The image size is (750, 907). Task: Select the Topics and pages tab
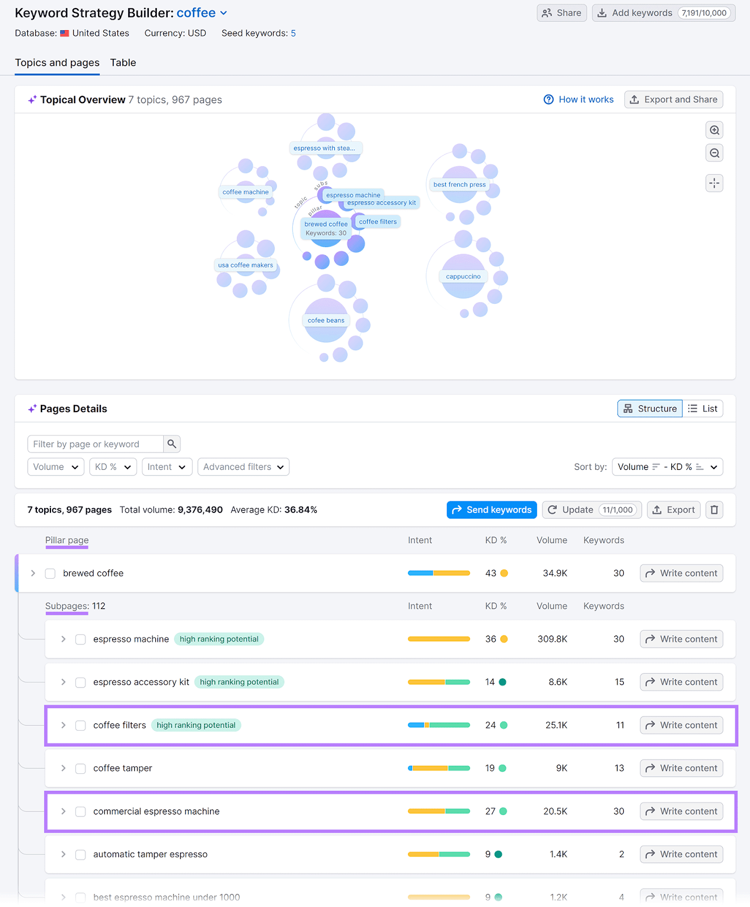pyautogui.click(x=57, y=62)
